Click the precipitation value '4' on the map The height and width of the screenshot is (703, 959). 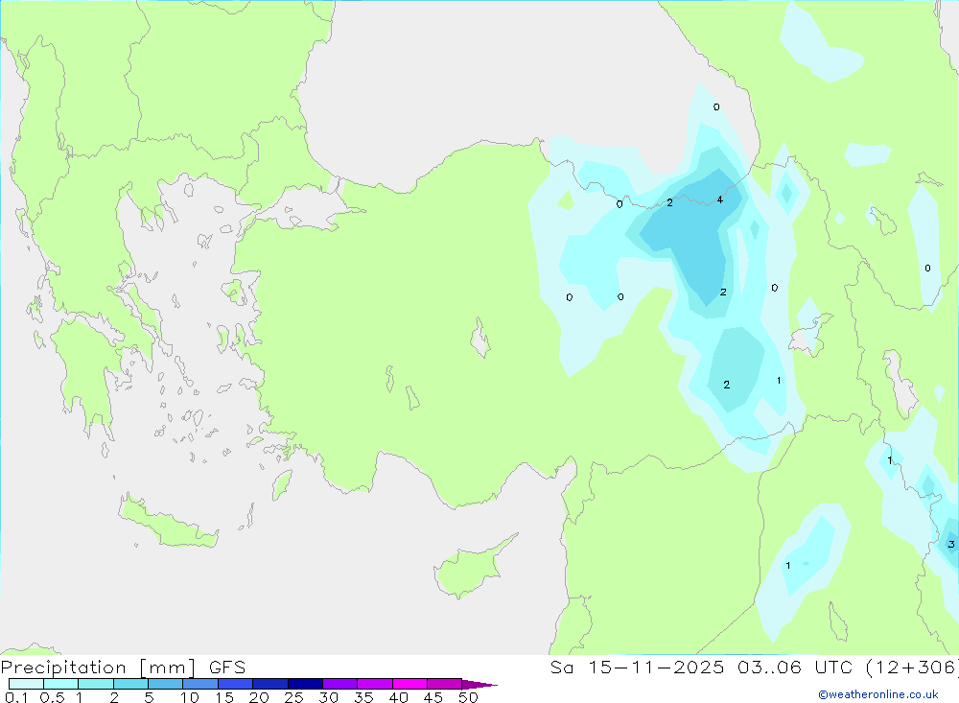tap(720, 200)
